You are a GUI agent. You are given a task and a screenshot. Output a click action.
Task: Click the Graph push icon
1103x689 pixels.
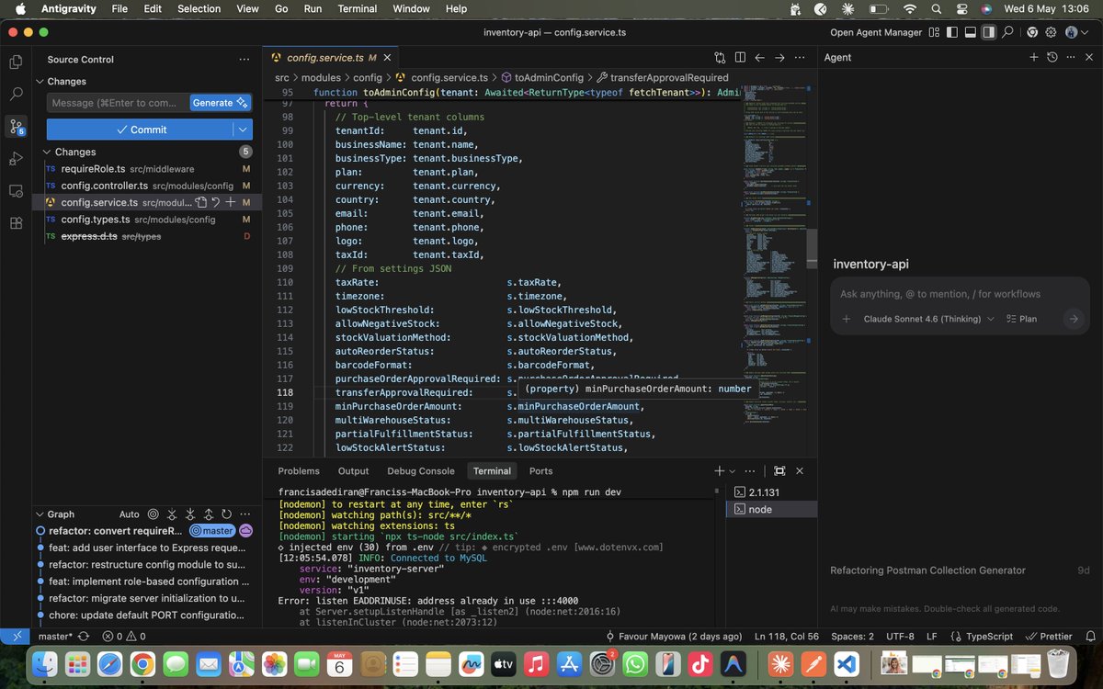click(x=208, y=514)
